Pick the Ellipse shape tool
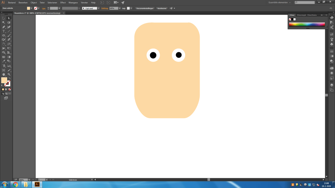The height and width of the screenshot is (188, 335). [x=4, y=35]
